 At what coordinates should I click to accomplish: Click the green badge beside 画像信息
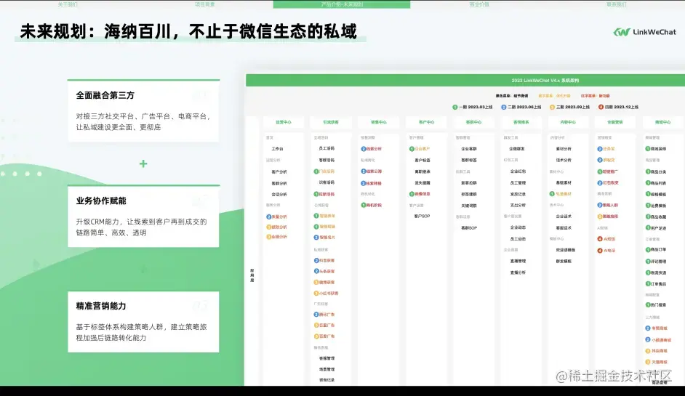click(412, 194)
